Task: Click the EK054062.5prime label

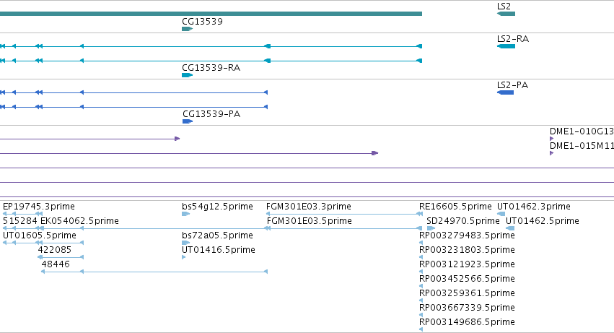Action: pos(79,221)
